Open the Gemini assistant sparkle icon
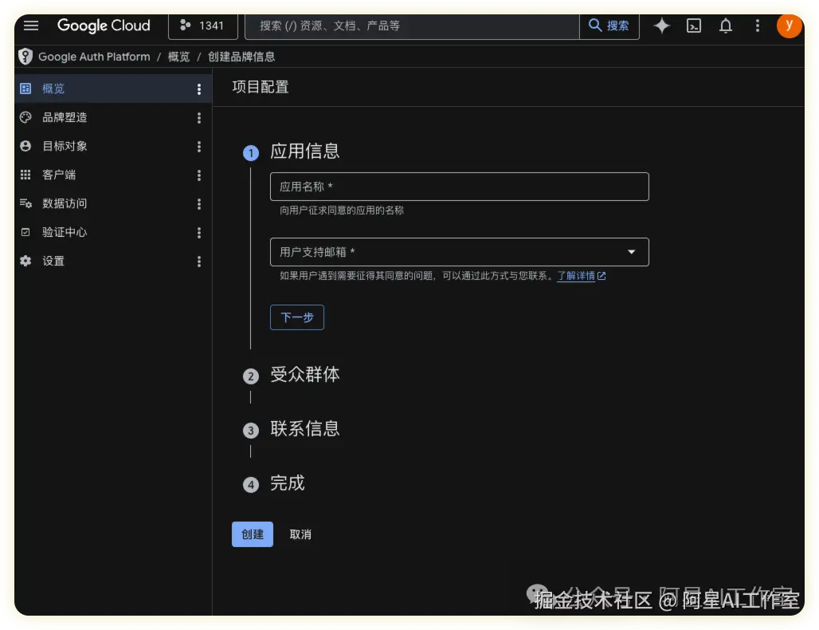 (x=661, y=26)
